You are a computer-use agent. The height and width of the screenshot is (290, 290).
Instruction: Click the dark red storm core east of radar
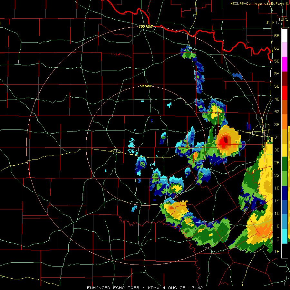tap(226, 140)
